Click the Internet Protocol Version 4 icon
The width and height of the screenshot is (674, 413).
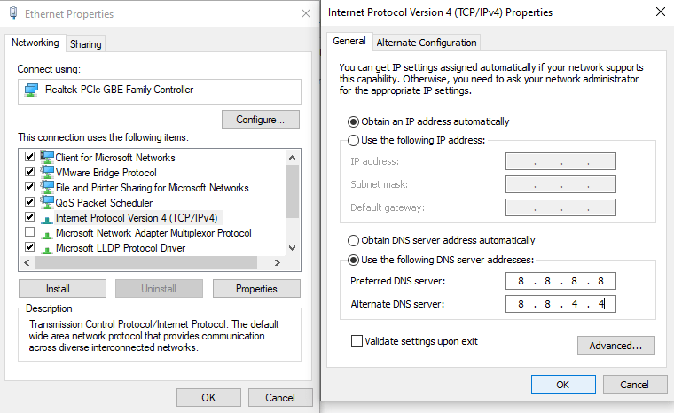46,218
